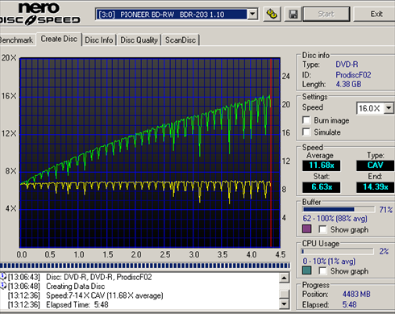Enable the Burn image checkbox
Image resolution: width=395 pixels, height=314 pixels.
click(x=306, y=120)
